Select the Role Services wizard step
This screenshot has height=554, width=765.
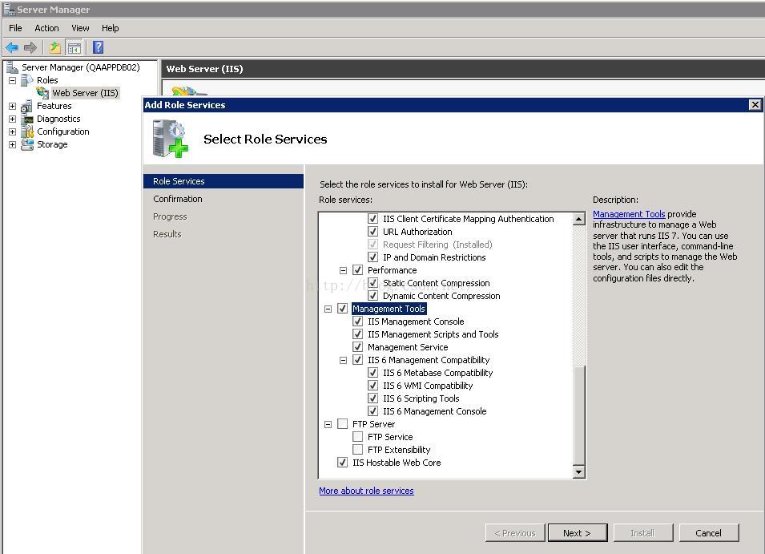point(223,181)
